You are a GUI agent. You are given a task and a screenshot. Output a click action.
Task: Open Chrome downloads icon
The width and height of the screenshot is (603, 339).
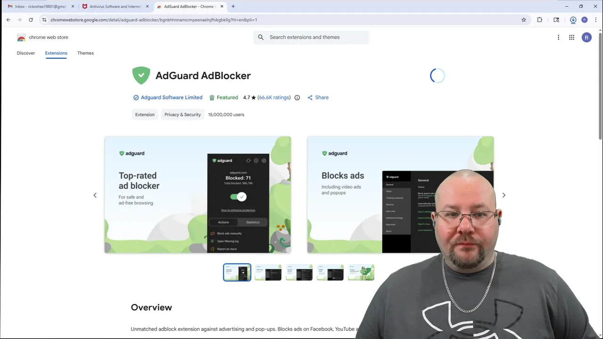573,20
